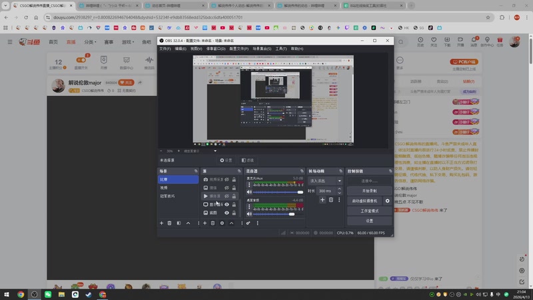Toggle visibility of 视频采集 source

[x=227, y=179]
